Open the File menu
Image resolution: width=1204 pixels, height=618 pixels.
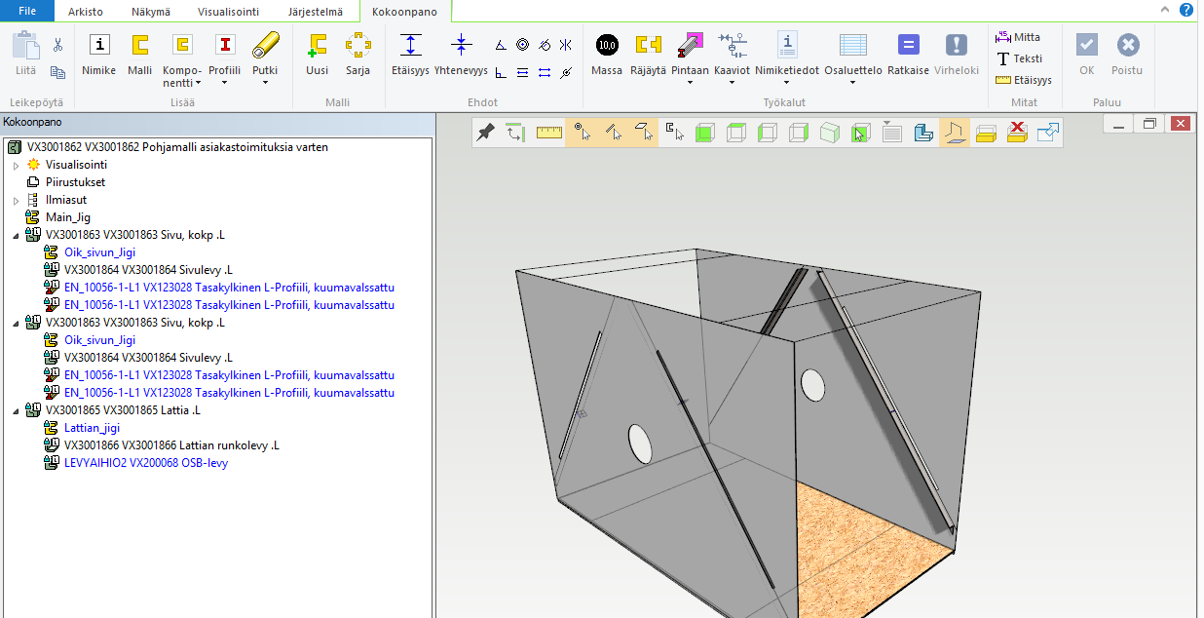point(28,12)
